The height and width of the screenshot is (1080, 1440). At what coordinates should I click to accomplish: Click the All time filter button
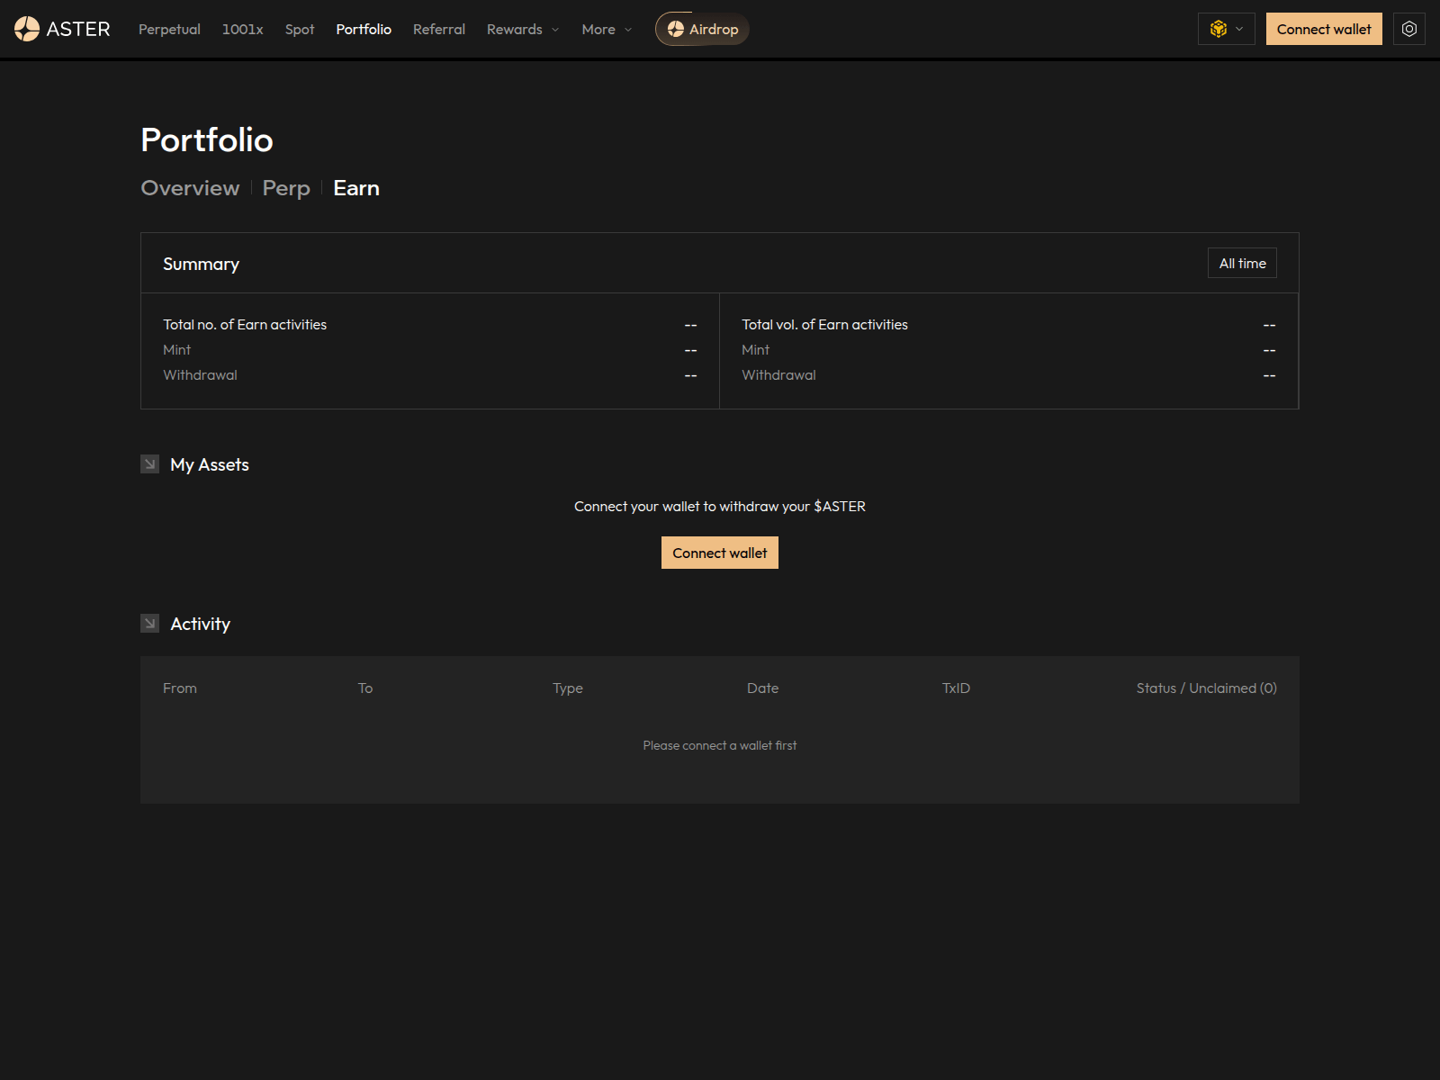click(x=1242, y=263)
